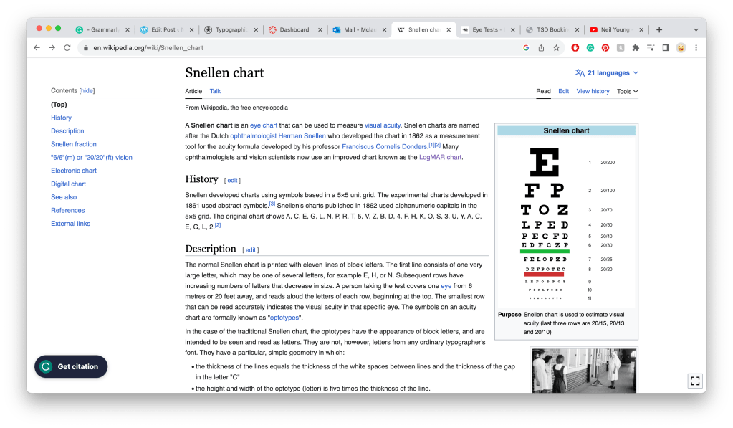Click the Get citation button
Viewport: 733px width, 428px height.
(71, 366)
